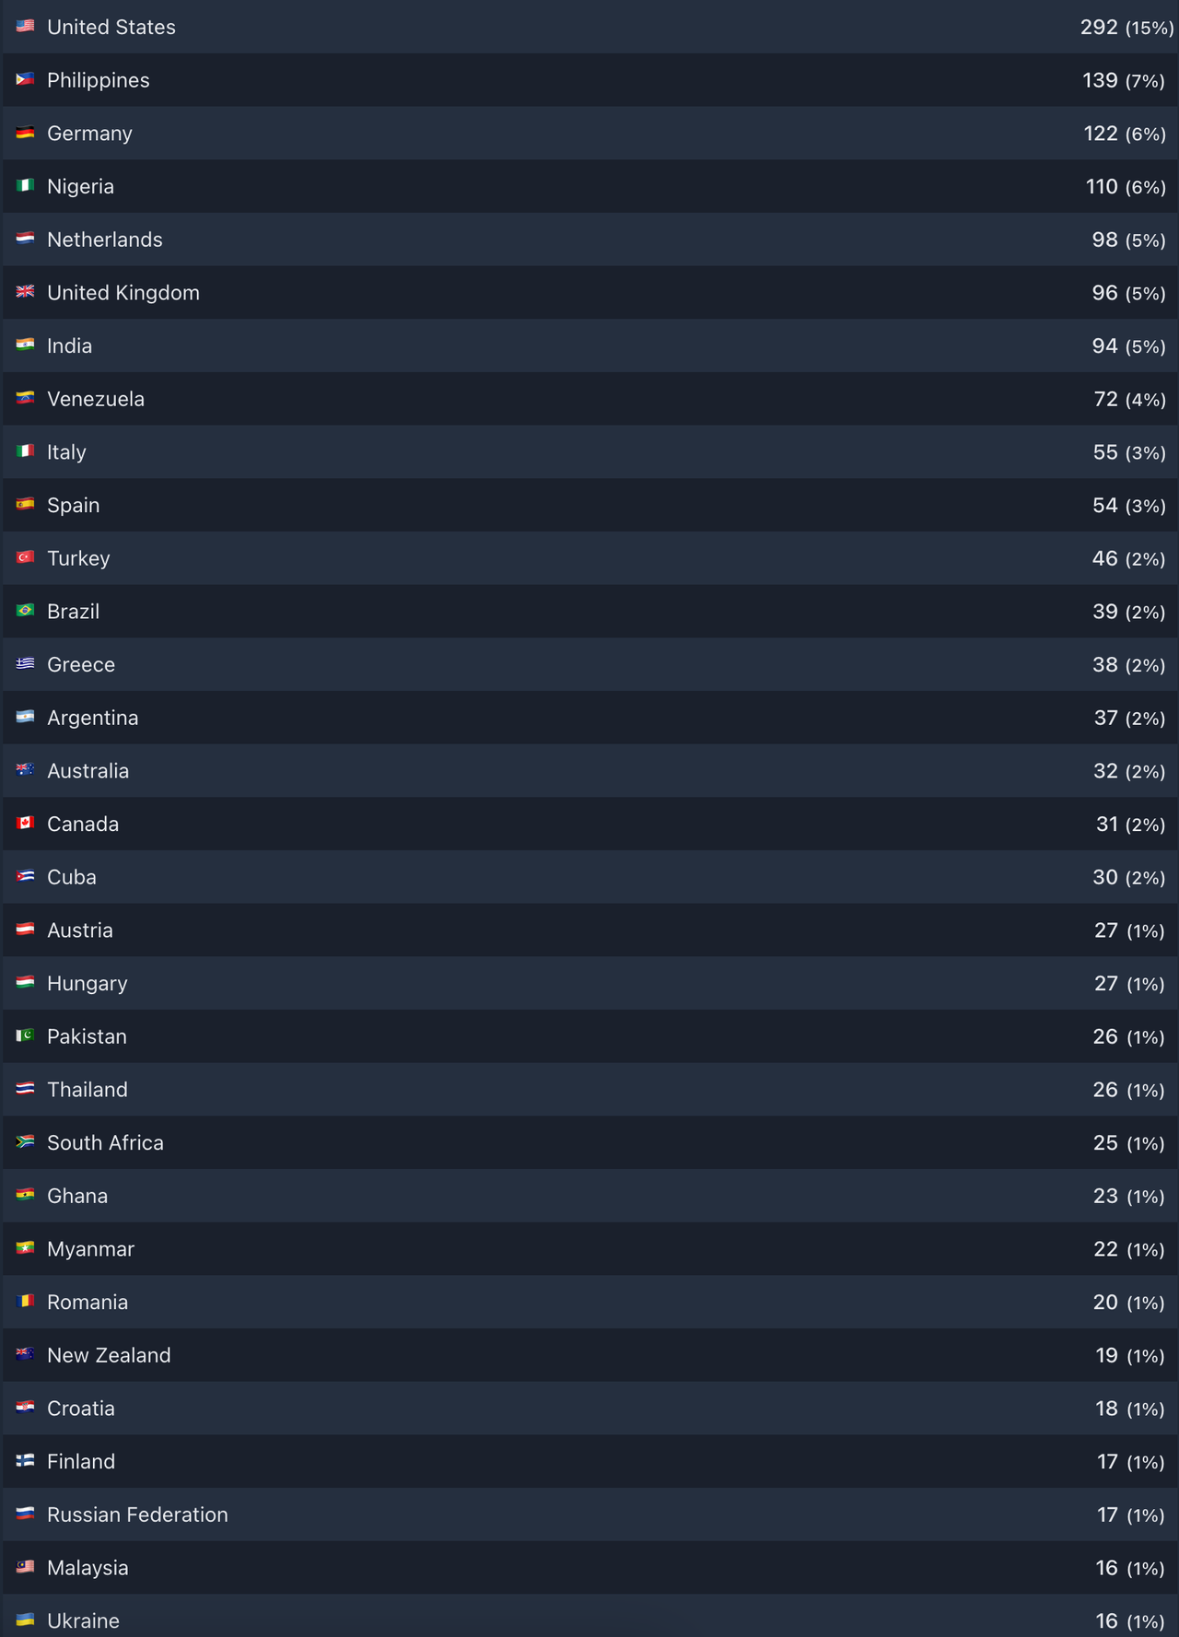The image size is (1179, 1637).
Task: Click the Canada flag icon
Action: (x=25, y=823)
